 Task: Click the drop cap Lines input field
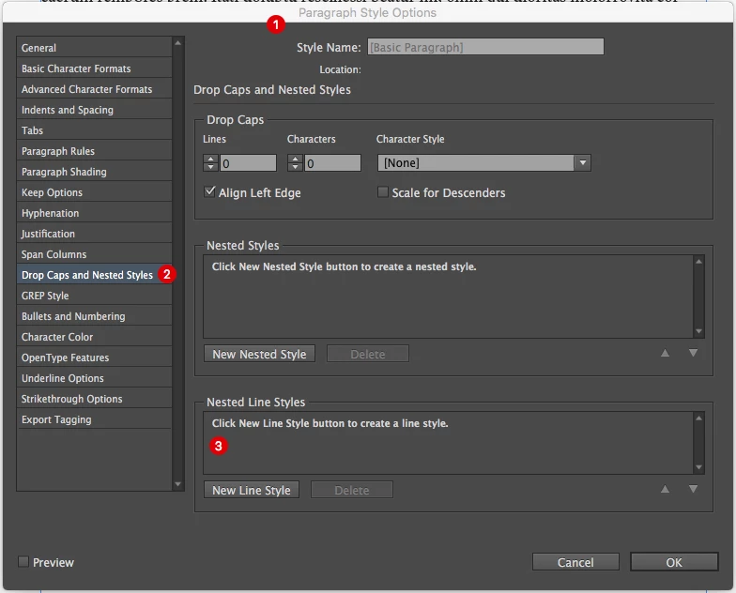248,163
